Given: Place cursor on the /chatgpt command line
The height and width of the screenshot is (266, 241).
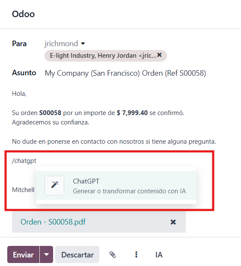Looking at the screenshot, I should point(24,161).
